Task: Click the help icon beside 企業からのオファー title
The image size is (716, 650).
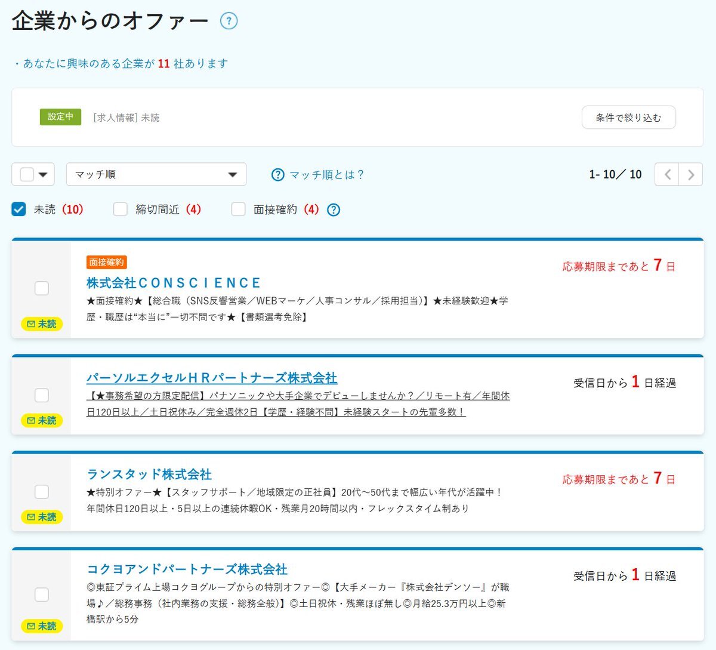Action: pos(229,21)
